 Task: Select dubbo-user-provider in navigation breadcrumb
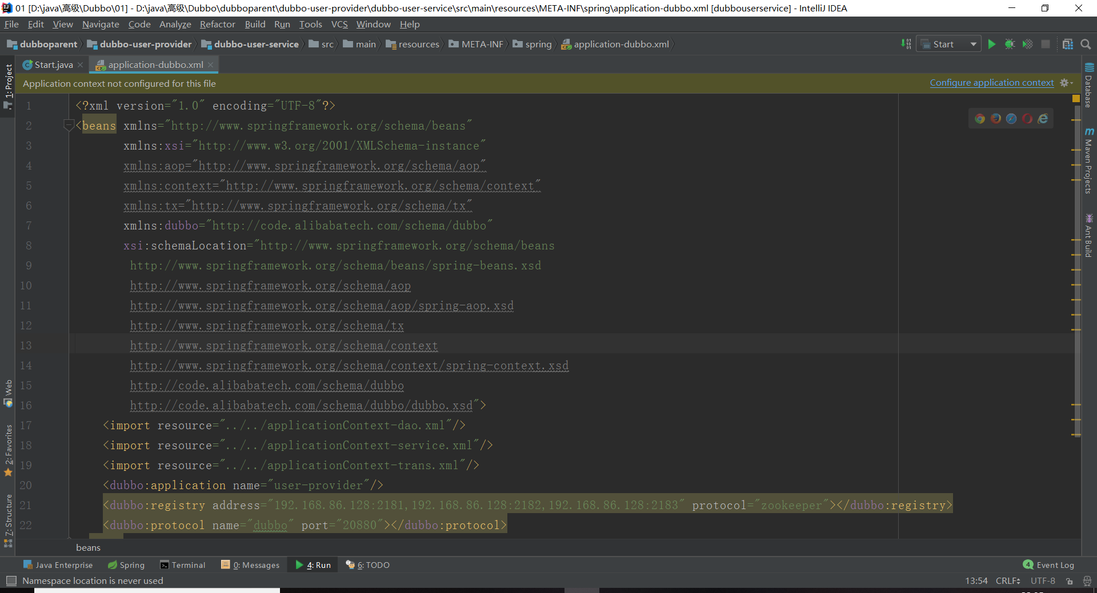click(x=140, y=45)
